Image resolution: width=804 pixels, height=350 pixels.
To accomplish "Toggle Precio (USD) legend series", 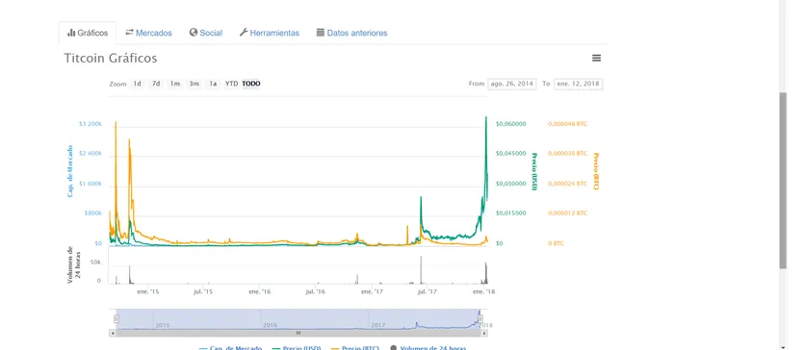I will [x=296, y=348].
